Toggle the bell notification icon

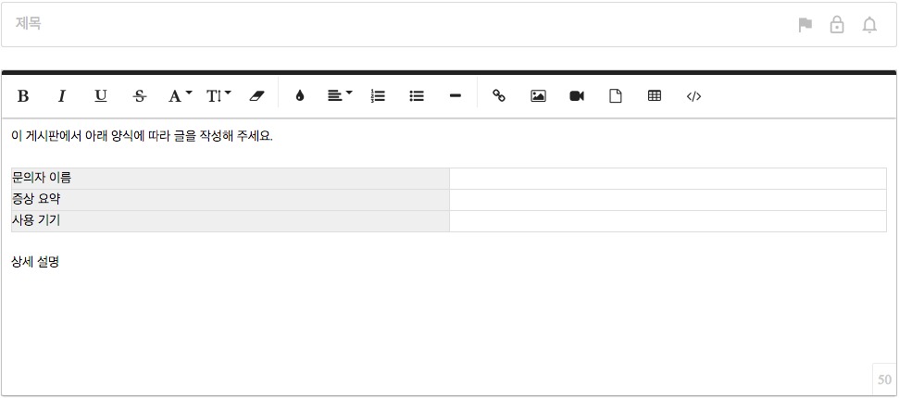coord(869,25)
